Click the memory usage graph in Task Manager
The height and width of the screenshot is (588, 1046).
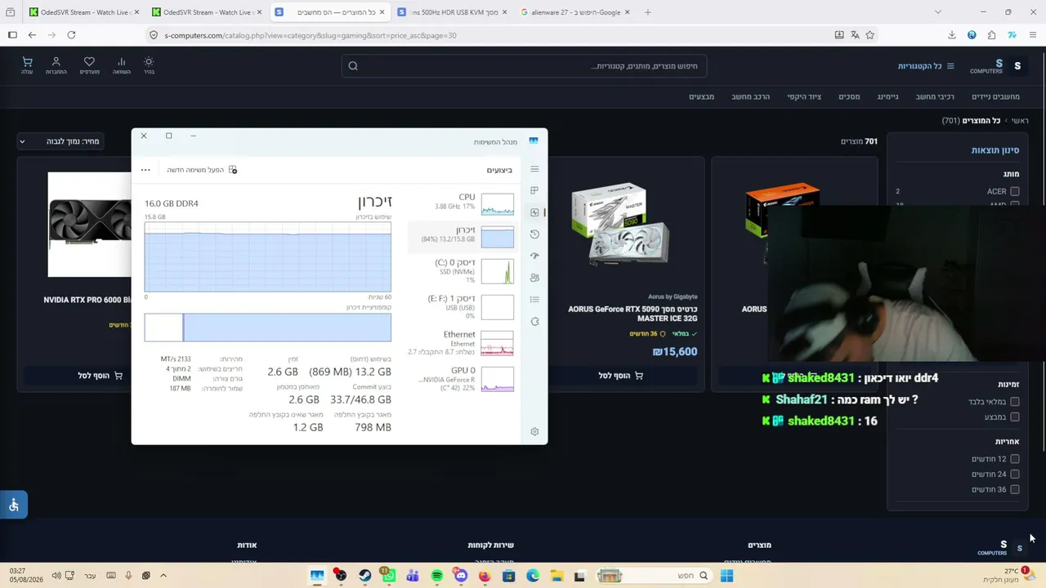click(x=268, y=256)
